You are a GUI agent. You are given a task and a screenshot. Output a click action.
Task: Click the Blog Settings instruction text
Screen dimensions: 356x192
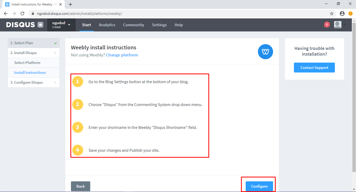pos(138,82)
